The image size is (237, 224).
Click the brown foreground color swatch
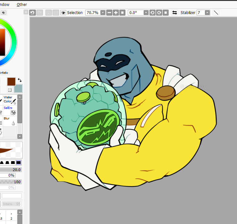click(11, 82)
